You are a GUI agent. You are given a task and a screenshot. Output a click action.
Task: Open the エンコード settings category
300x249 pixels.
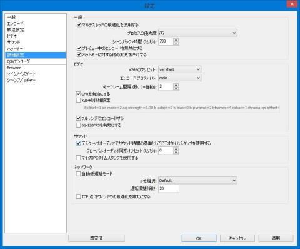point(36,23)
